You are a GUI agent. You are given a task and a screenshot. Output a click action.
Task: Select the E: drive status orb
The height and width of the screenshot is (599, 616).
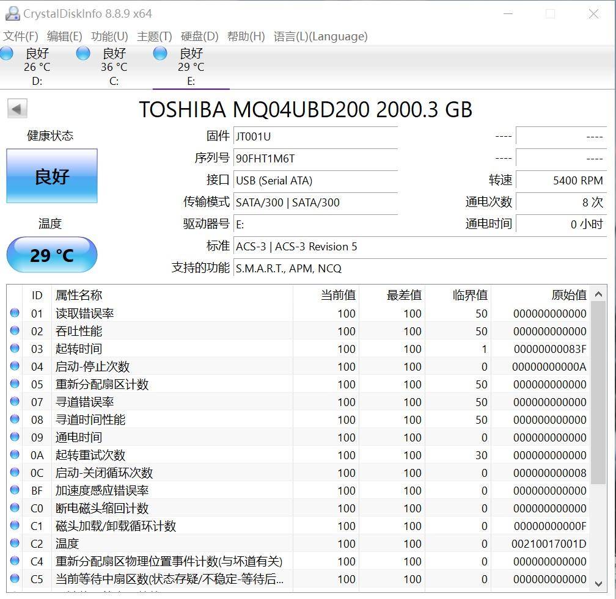(160, 53)
